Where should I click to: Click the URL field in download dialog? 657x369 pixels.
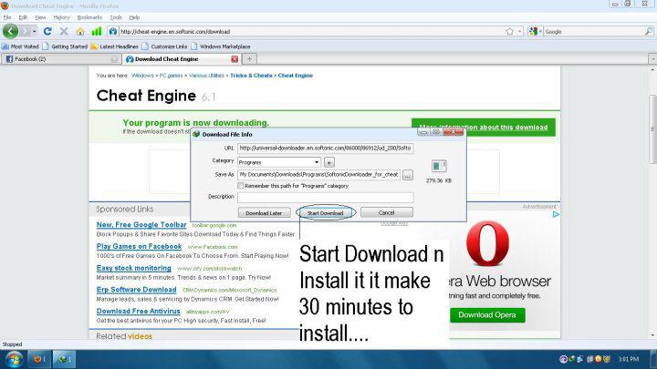326,149
